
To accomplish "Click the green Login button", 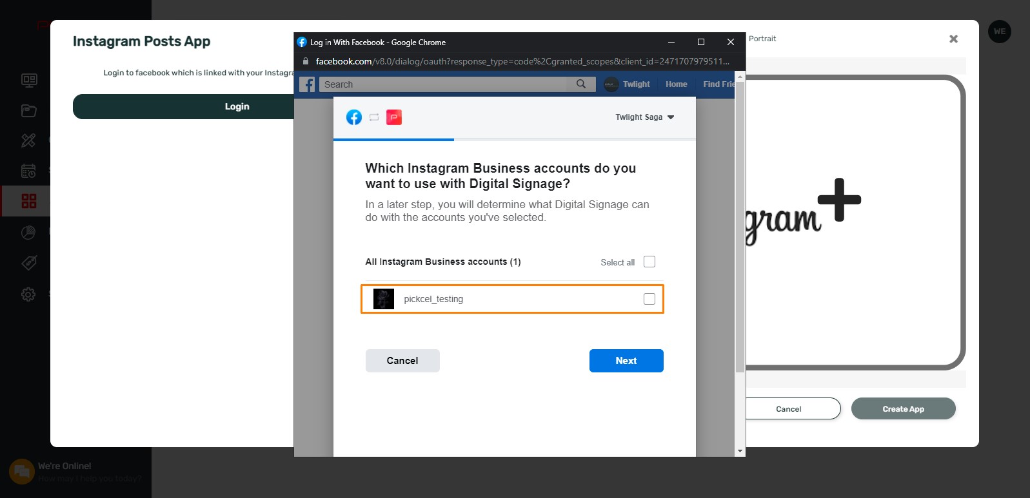I will 184,106.
